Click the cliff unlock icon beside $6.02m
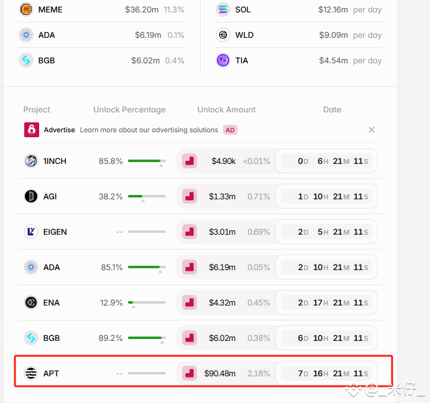430x403 pixels. pos(190,338)
